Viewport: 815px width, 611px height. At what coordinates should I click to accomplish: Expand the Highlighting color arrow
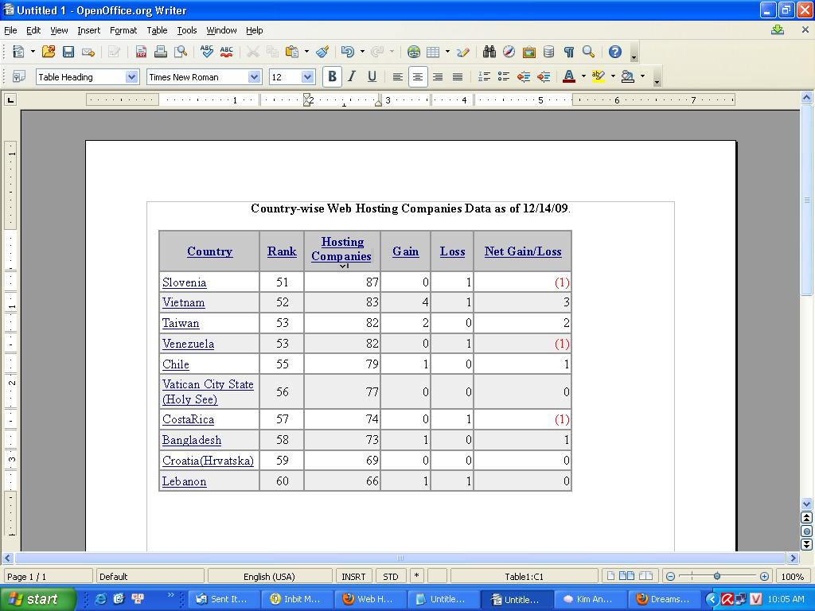tap(614, 77)
